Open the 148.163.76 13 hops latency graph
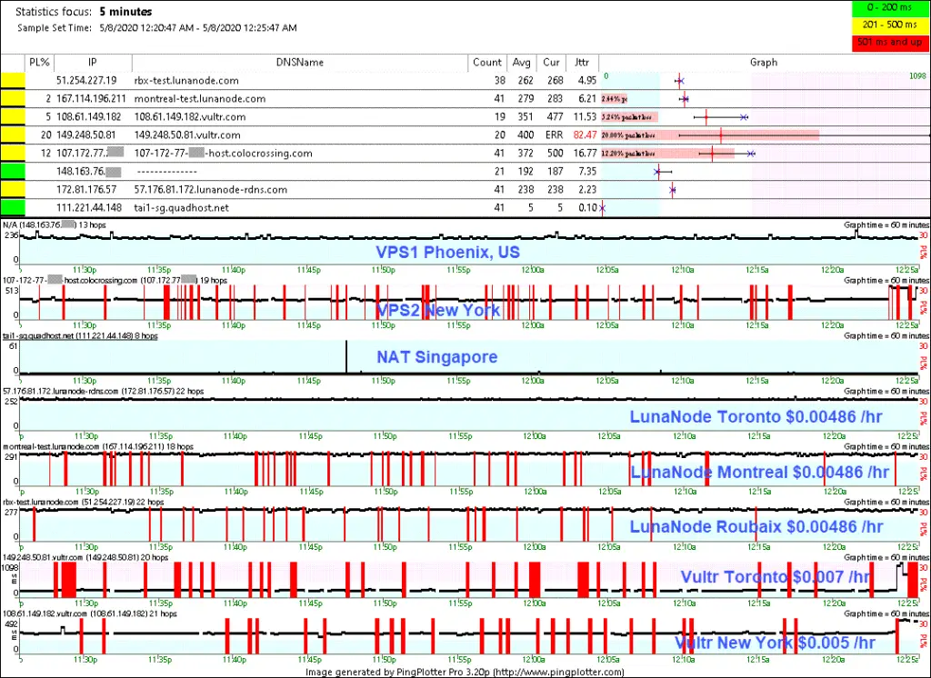 [x=469, y=247]
